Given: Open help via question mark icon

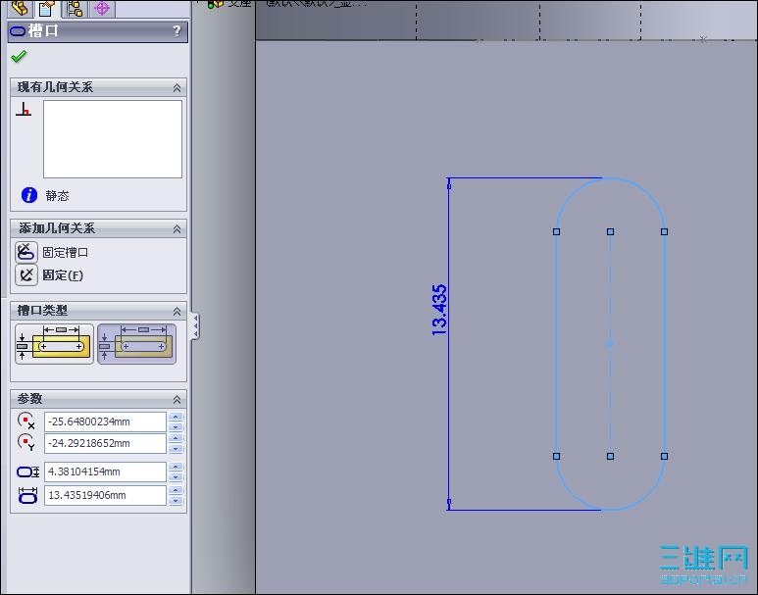Looking at the screenshot, I should [x=177, y=31].
